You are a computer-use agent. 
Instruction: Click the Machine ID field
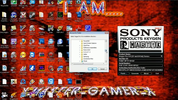(x=140, y=61)
